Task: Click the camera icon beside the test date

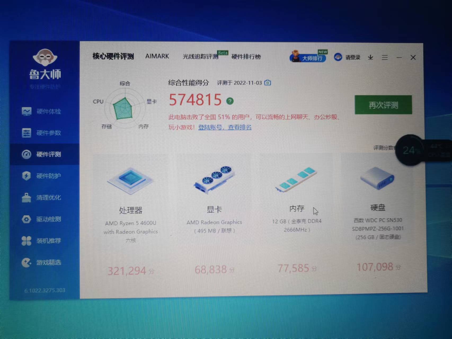Action: (x=268, y=83)
